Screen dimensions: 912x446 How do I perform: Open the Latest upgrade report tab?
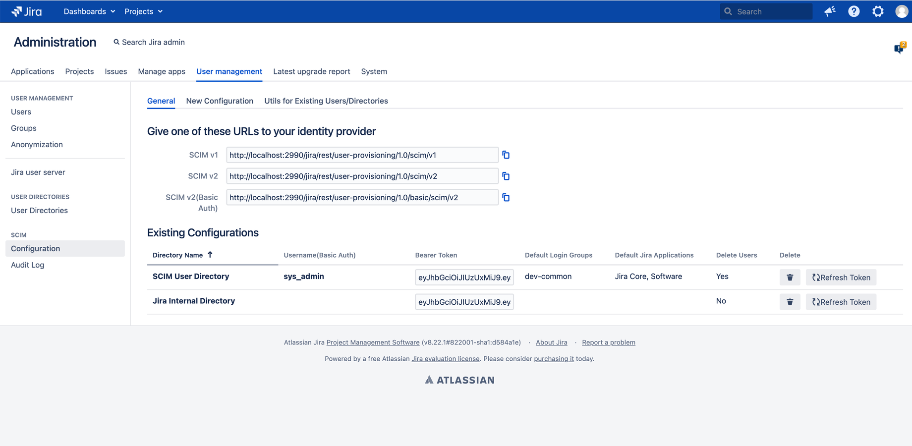click(311, 71)
